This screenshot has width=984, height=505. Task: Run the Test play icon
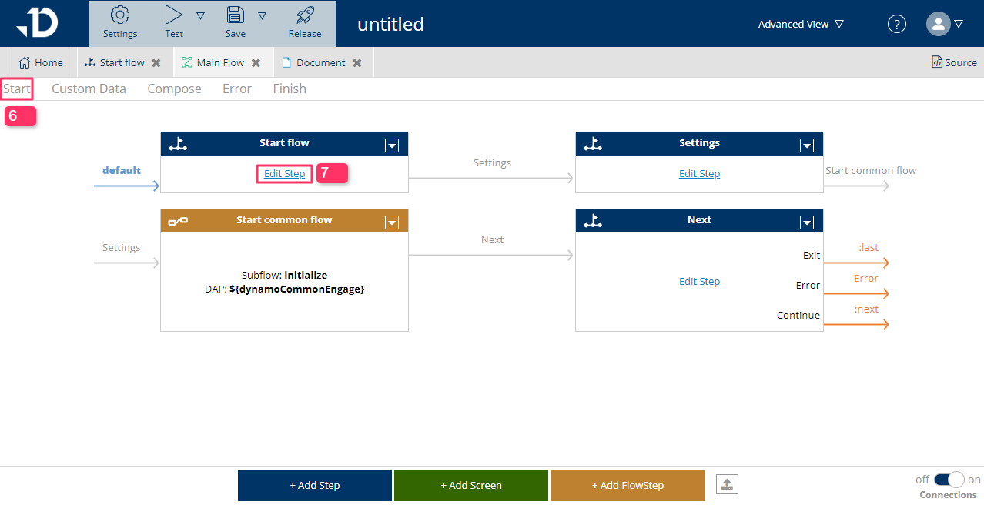pos(174,15)
